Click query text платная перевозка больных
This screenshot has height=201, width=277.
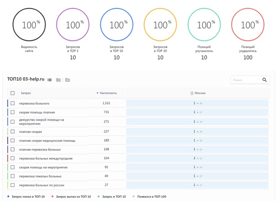tap(40, 150)
